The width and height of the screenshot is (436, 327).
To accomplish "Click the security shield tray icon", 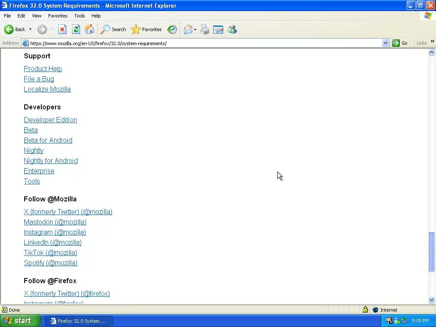I will coord(389,321).
